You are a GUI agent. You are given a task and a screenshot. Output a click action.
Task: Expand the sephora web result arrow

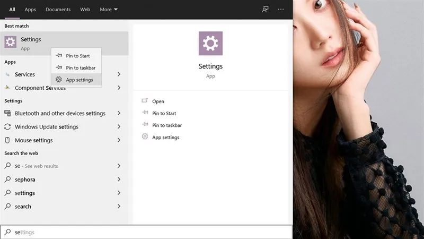click(119, 180)
